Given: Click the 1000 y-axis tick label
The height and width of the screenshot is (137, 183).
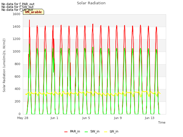Looking at the screenshot, I should [17, 51].
